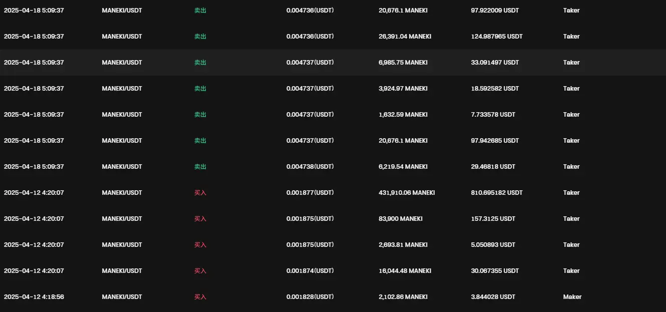Click the 18.592582 USDT total value

[495, 89]
